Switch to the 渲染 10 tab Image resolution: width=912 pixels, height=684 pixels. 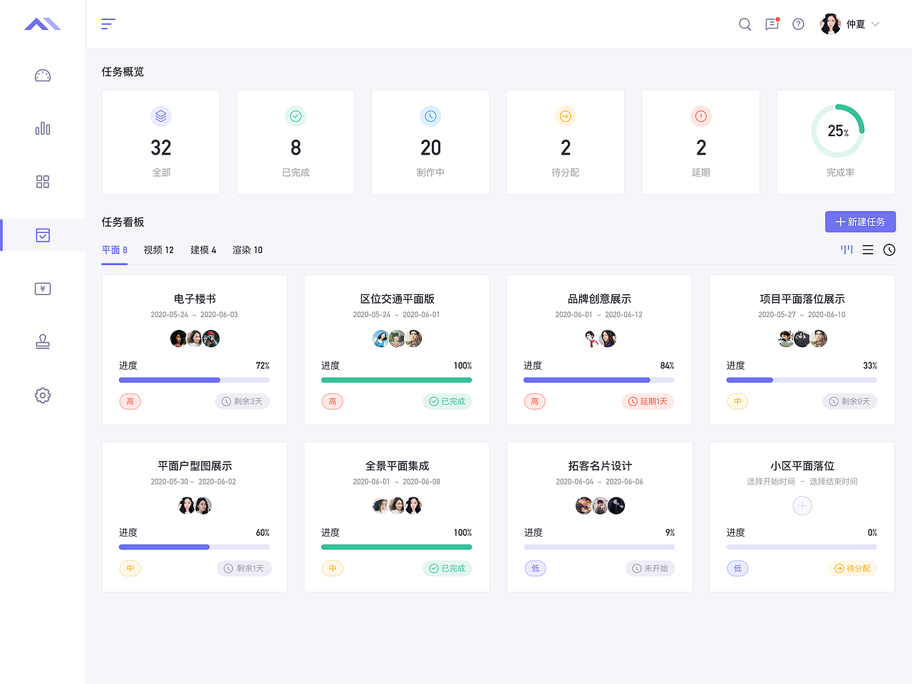pos(247,250)
